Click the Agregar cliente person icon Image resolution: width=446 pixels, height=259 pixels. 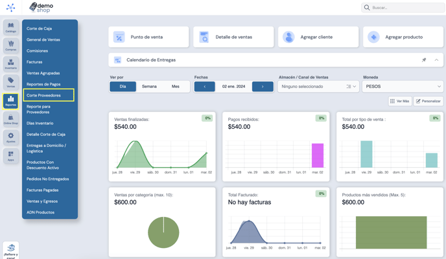[288, 37]
